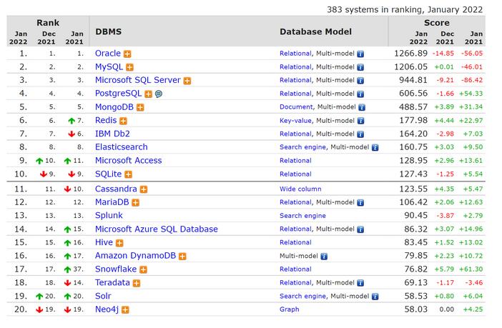Open the SQLite link
The height and width of the screenshot is (328, 502).
coord(108,174)
